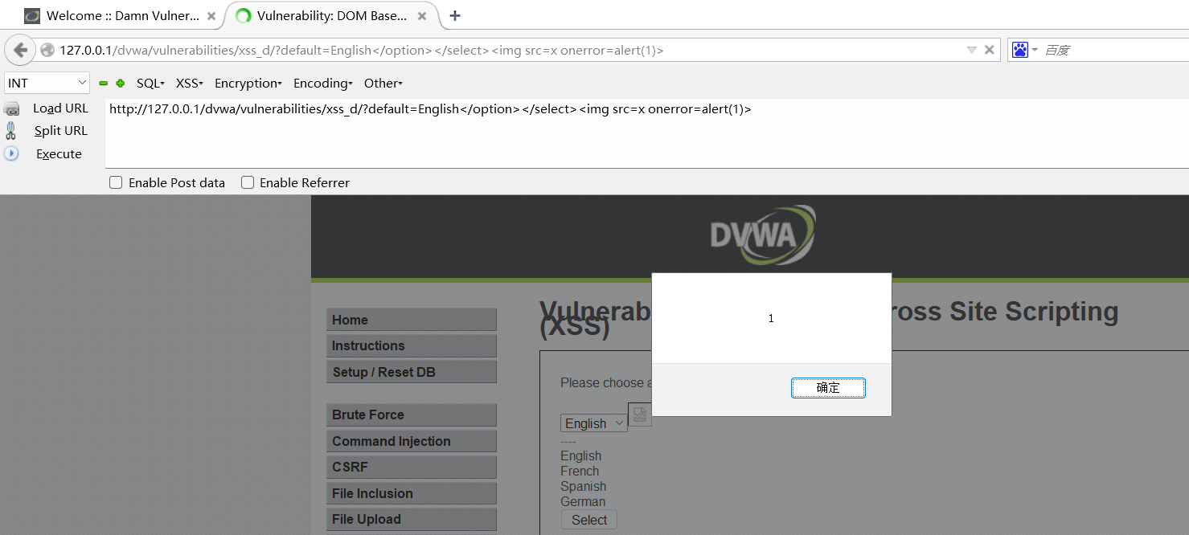This screenshot has height=535, width=1189.
Task: Enable the Referrer checkbox
Action: (248, 183)
